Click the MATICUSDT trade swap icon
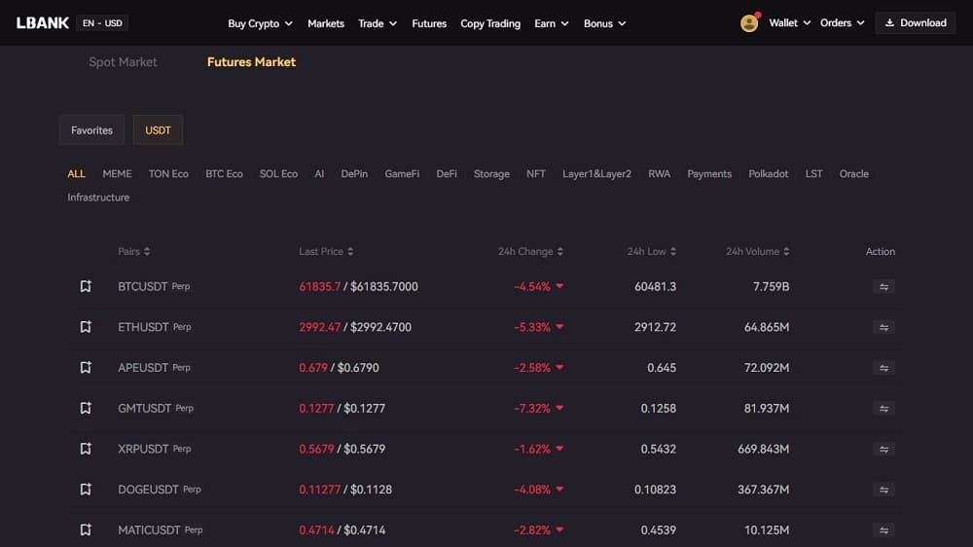The image size is (973, 547). point(883,530)
